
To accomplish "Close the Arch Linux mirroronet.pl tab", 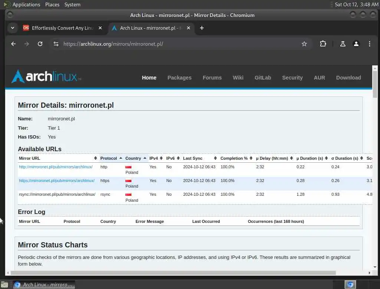I will (188, 28).
